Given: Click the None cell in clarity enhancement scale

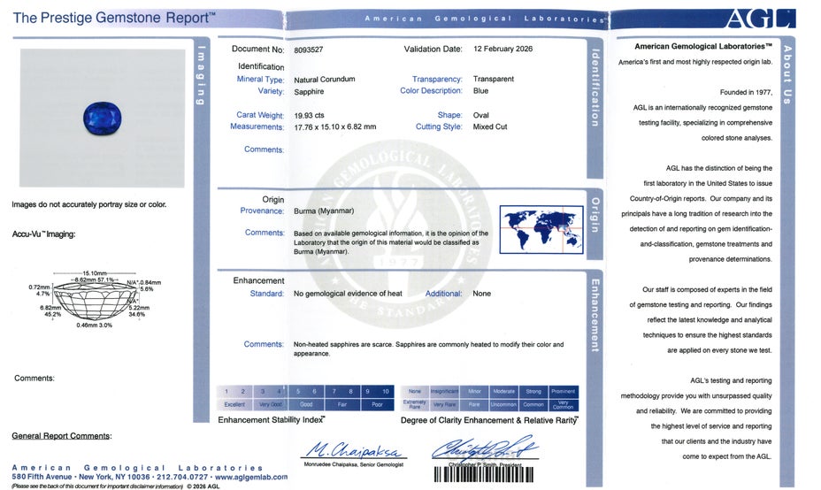Looking at the screenshot, I should coord(415,392).
